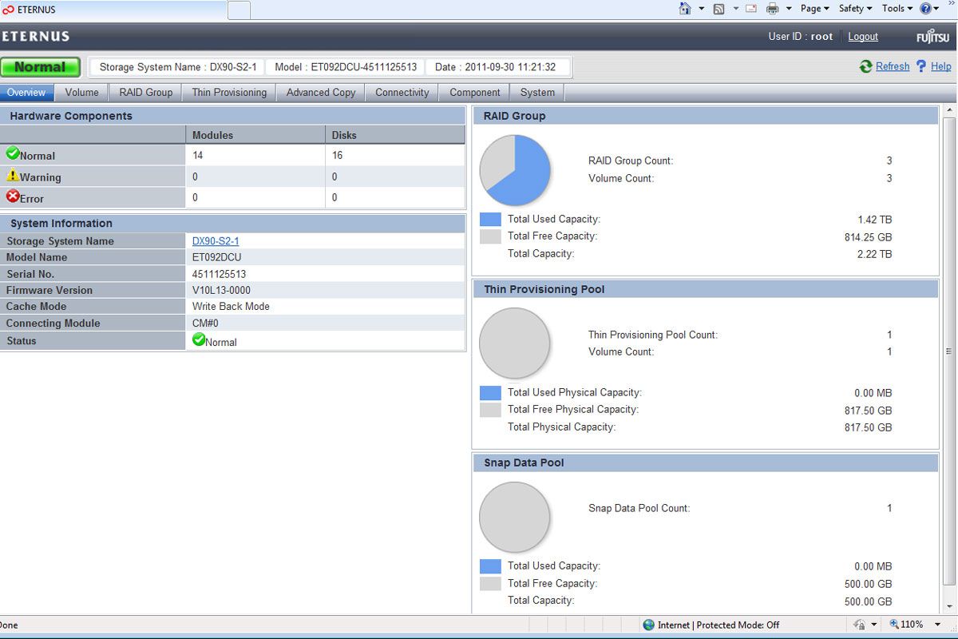Click the Internet zone globe icon in status bar
The height and width of the screenshot is (639, 958).
(648, 625)
